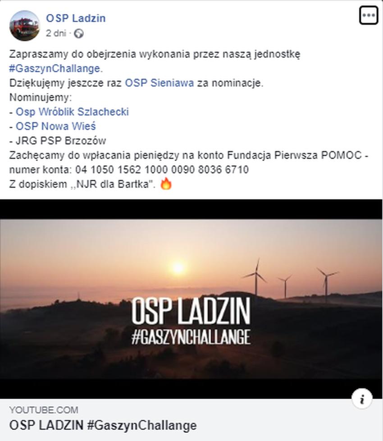Open the OSP Ladzin page name
Viewport: 383px width, 441px height.
pos(76,18)
